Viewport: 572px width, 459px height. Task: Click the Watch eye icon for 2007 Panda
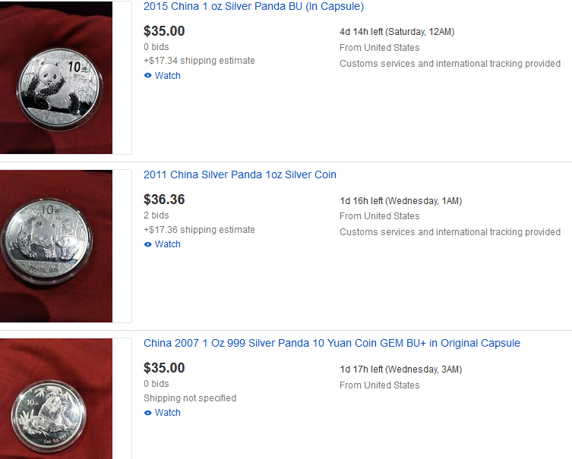tap(147, 413)
